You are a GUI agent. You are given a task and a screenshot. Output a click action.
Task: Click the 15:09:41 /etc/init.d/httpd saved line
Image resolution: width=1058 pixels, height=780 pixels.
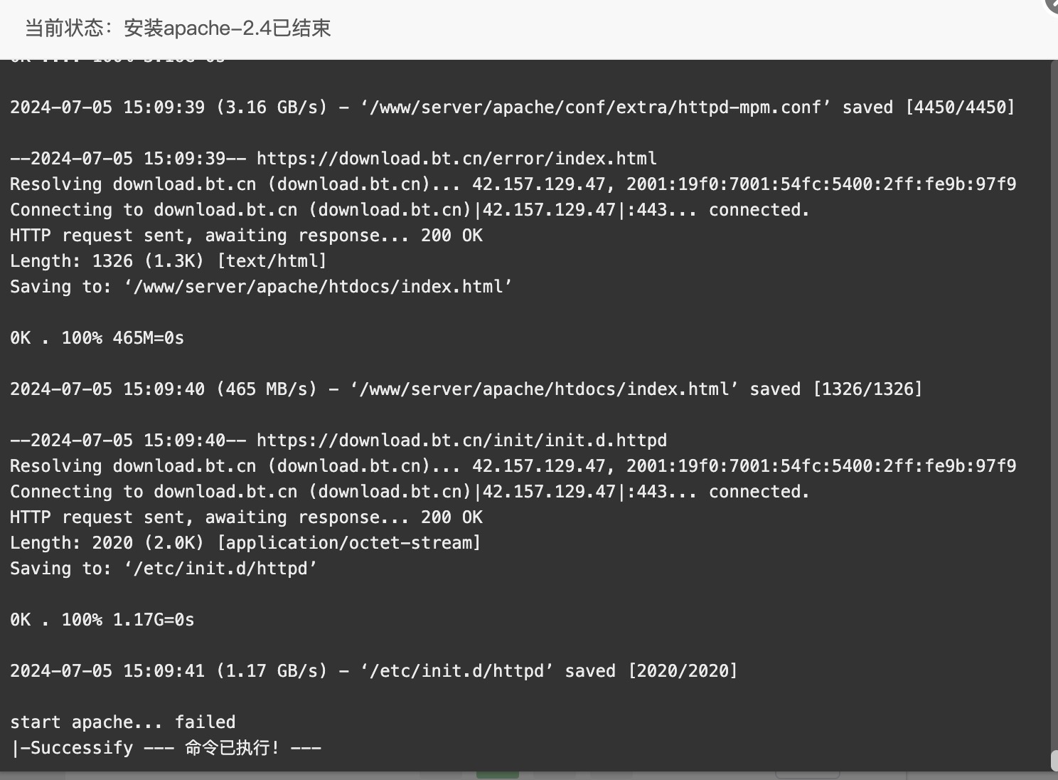point(374,671)
